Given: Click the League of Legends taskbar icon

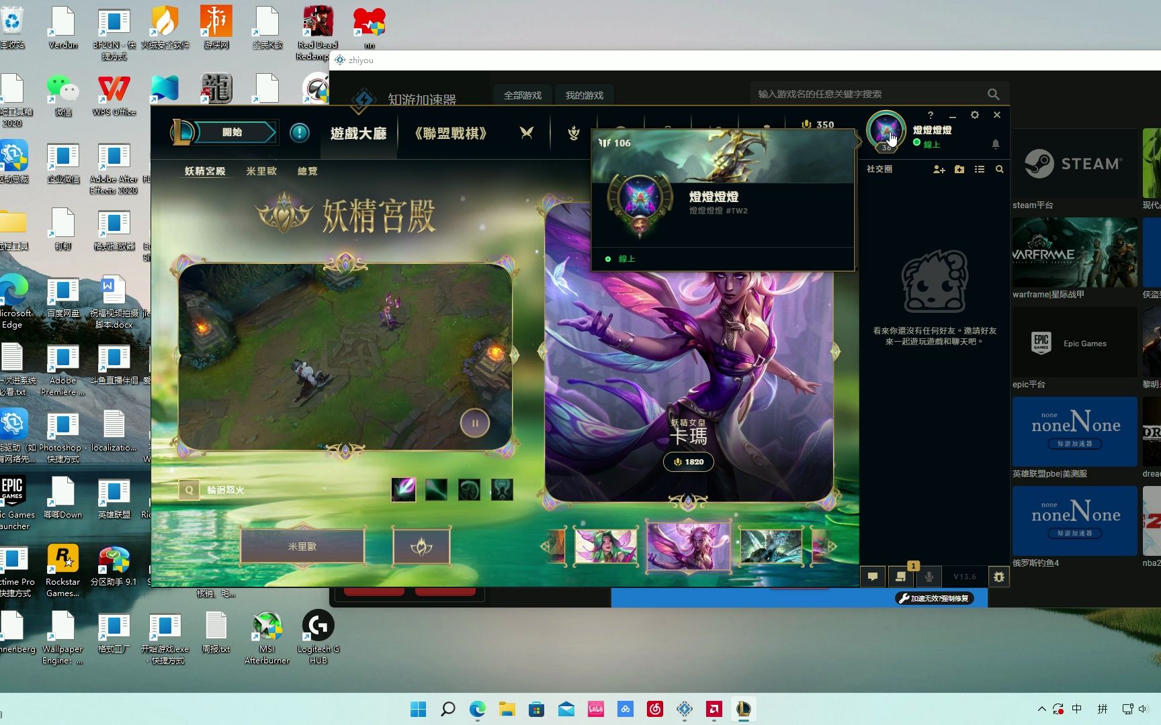Looking at the screenshot, I should 743,709.
